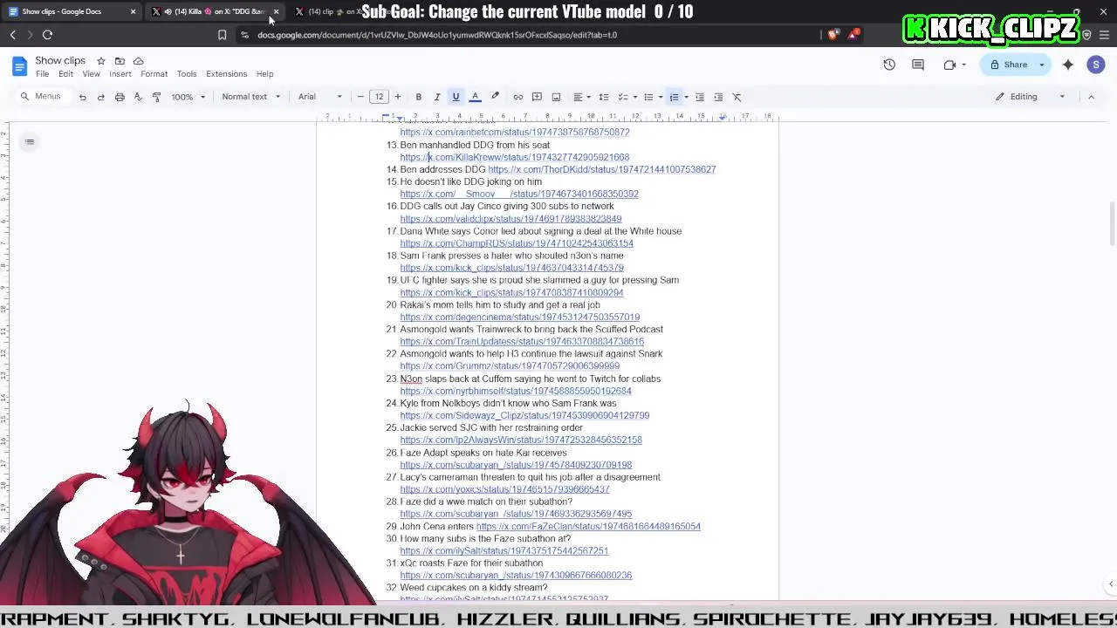Toggle the bulleted list
The image size is (1117, 628).
pos(648,97)
